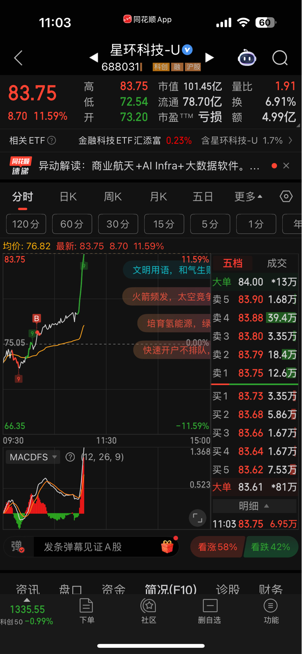This screenshot has height=654, width=302.
Task: Read the 异动解读 news headline
Action: [149, 166]
